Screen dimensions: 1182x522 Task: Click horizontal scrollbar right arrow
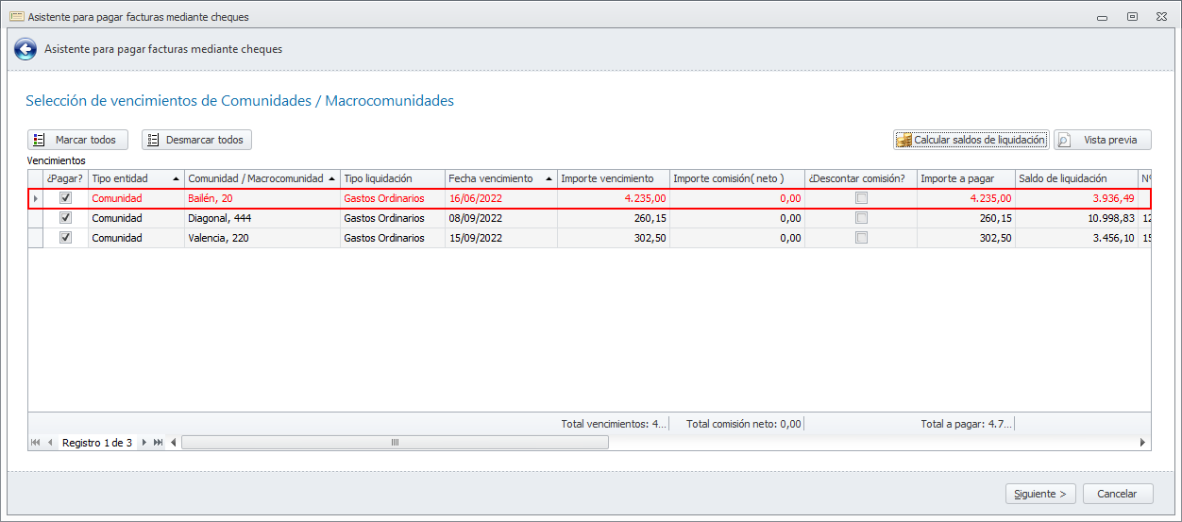click(1143, 442)
